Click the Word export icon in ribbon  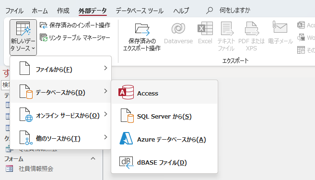point(301,37)
